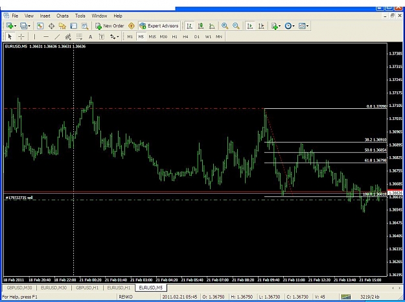Viewport: 405px width, 302px height.
Task: Open the Indicators list icon
Action: click(274, 26)
